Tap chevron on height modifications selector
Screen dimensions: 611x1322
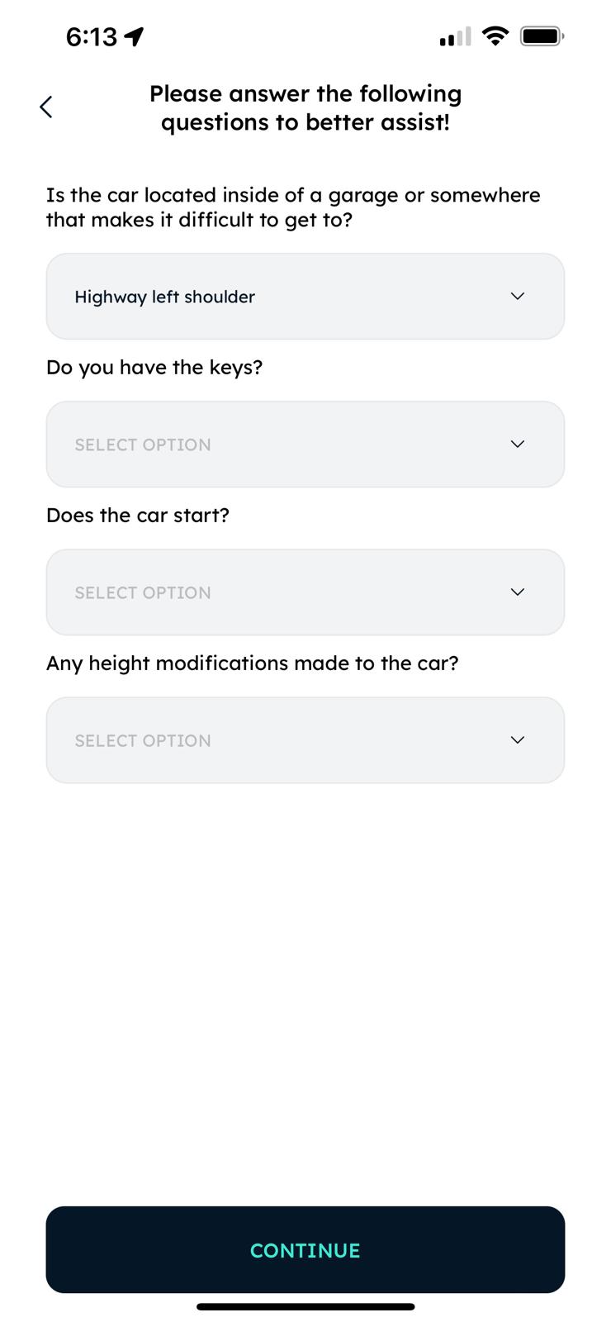pyautogui.click(x=518, y=740)
